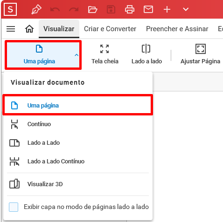Open the hamburger menu

11,29
